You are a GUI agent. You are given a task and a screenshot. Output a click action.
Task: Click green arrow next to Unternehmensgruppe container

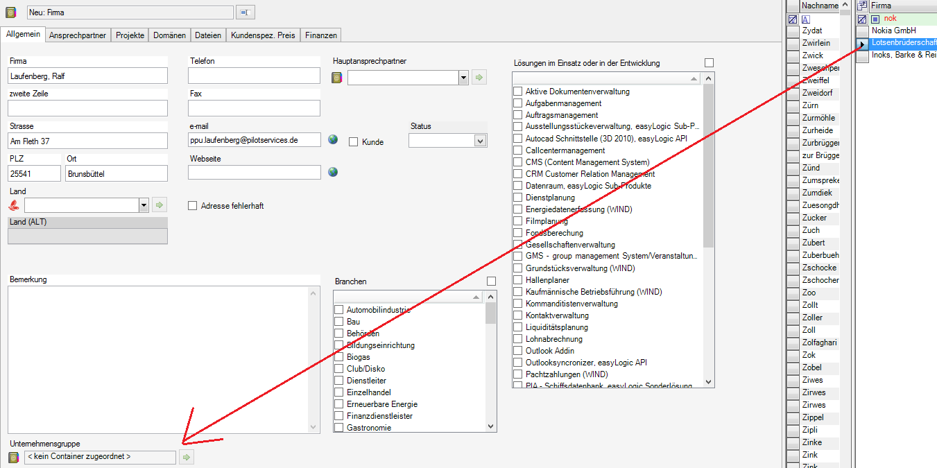click(x=186, y=458)
